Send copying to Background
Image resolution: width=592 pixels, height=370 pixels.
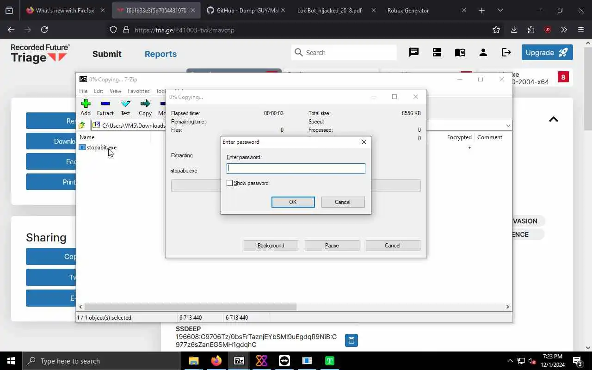271,246
